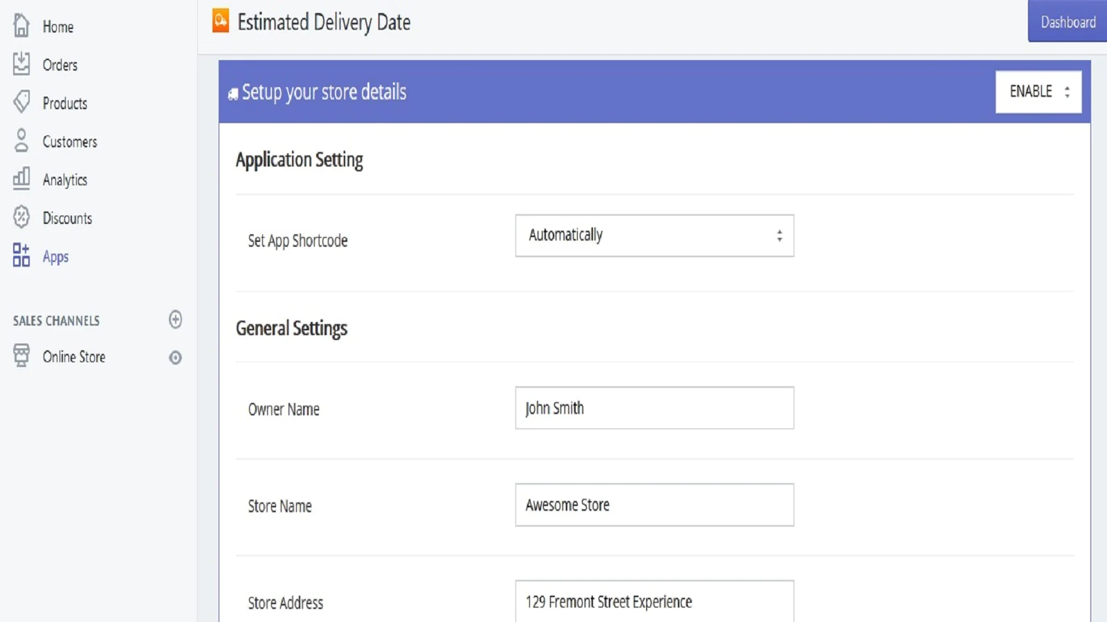
Task: Edit the Store Address field
Action: [654, 601]
